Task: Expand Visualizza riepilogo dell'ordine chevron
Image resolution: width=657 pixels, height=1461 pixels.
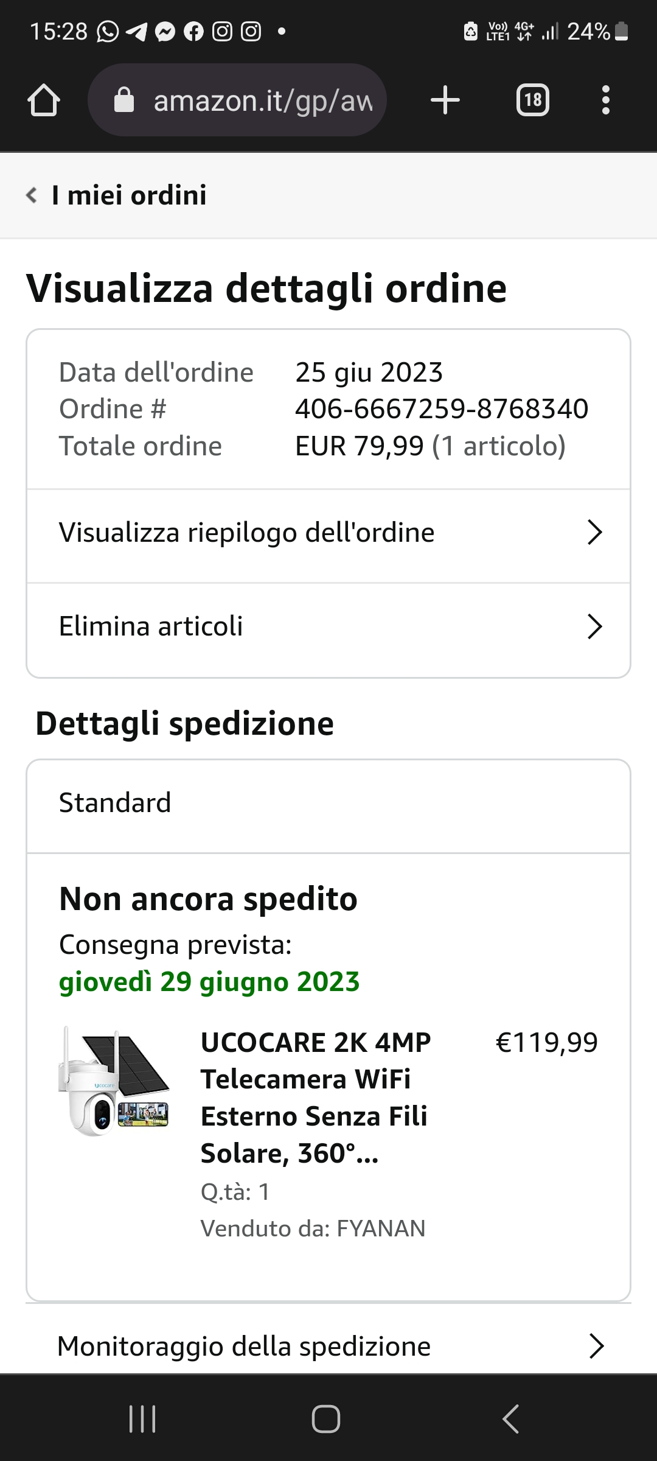Action: click(x=594, y=533)
